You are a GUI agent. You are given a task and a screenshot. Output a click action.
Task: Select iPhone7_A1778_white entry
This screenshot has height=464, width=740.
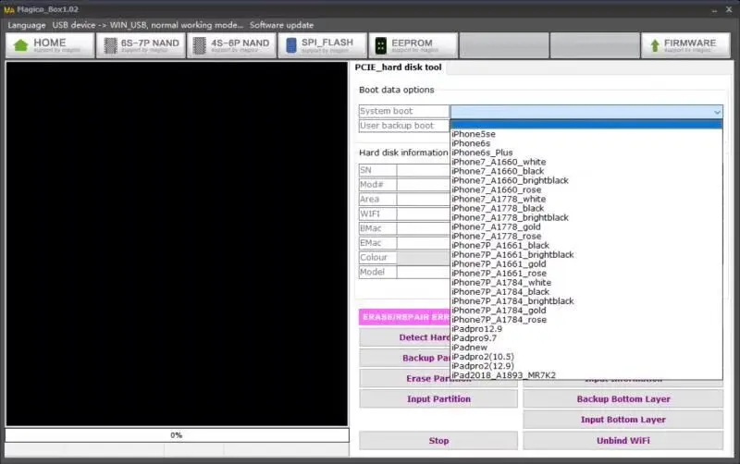pos(586,199)
